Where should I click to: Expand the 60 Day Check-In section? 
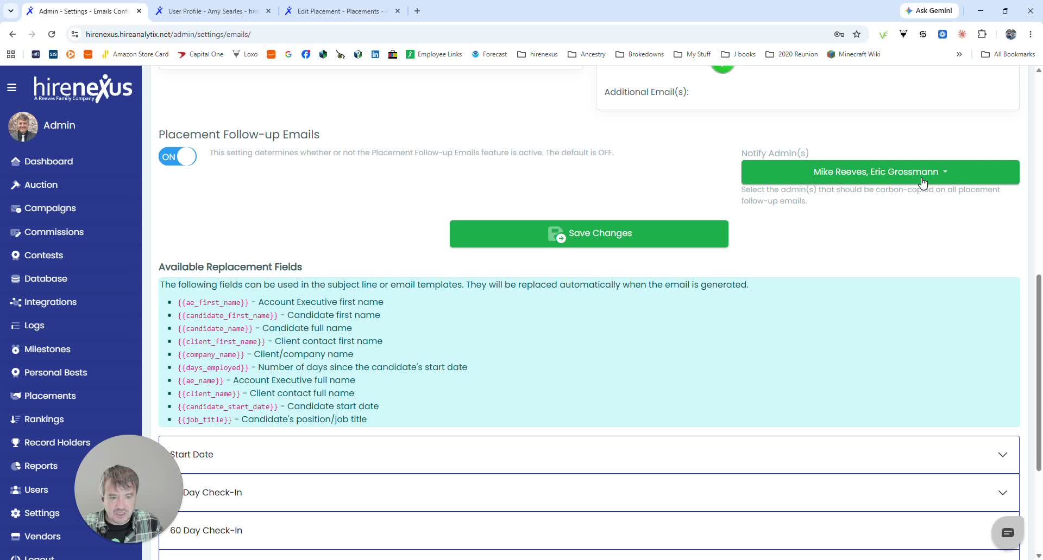coord(589,531)
